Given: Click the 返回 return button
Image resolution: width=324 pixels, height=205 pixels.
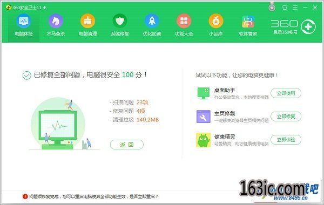Looking at the screenshot, I should pos(127,145).
